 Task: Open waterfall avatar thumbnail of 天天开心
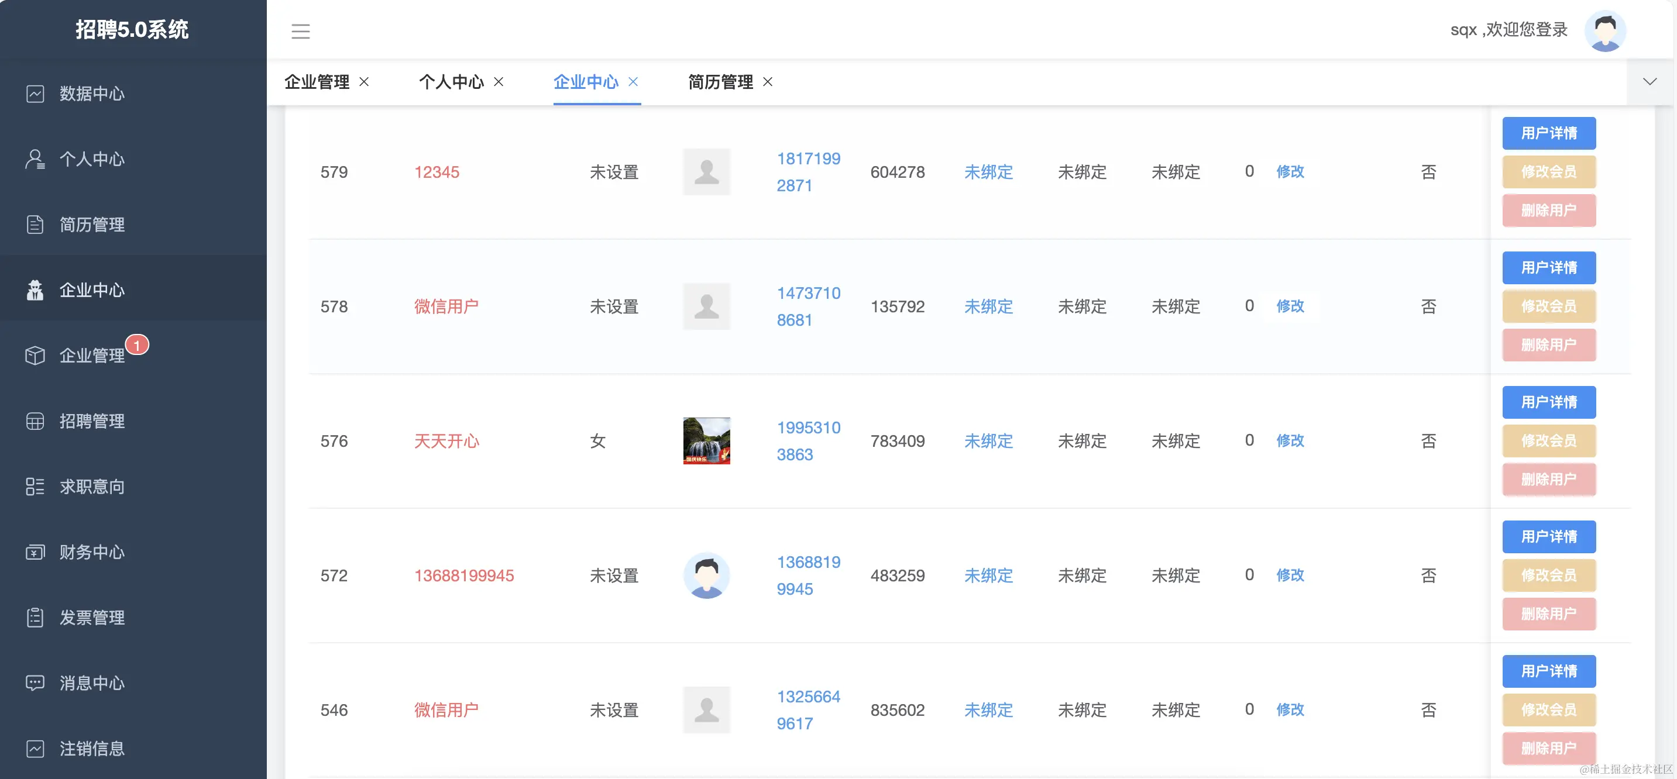(706, 440)
